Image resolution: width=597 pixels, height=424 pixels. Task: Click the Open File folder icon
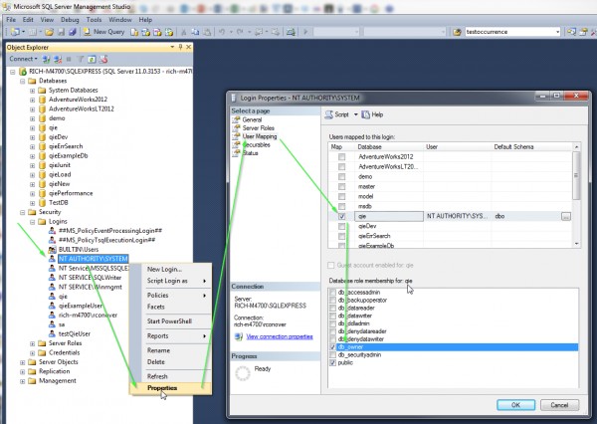coord(49,32)
